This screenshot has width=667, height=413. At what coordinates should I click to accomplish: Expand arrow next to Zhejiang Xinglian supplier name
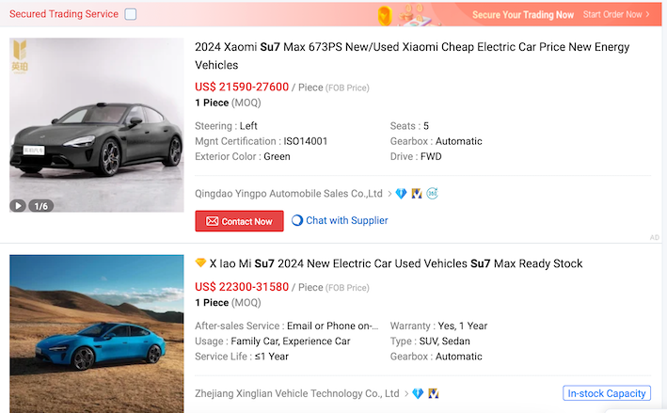[406, 393]
